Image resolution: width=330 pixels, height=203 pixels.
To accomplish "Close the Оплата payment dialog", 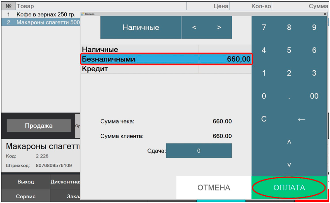I will 325,14.
